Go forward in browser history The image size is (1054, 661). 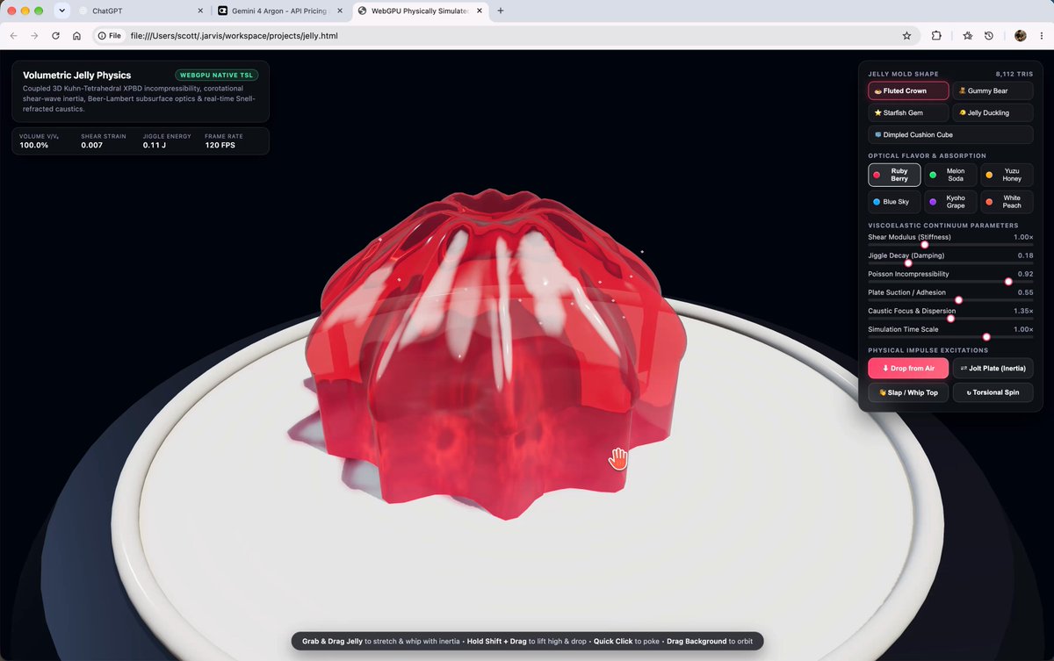[34, 36]
